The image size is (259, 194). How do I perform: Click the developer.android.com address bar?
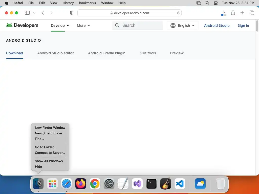[129, 13]
